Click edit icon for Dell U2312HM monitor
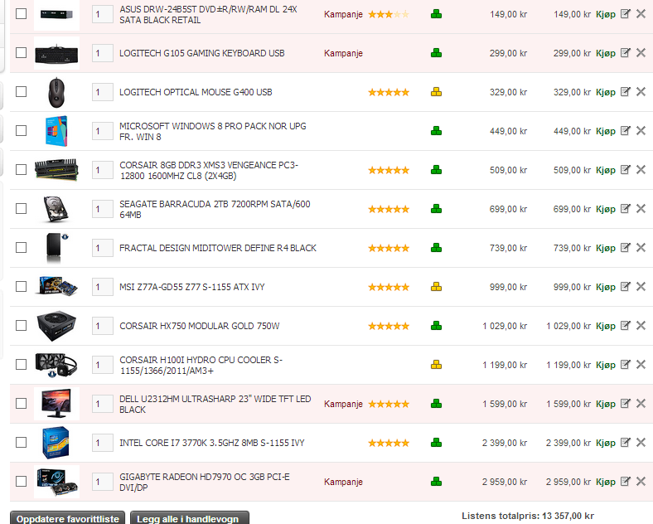The height and width of the screenshot is (524, 653). click(x=625, y=403)
